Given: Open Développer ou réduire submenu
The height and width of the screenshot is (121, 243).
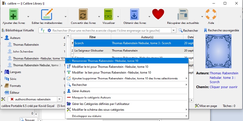Looking at the screenshot, I should coord(127,116).
